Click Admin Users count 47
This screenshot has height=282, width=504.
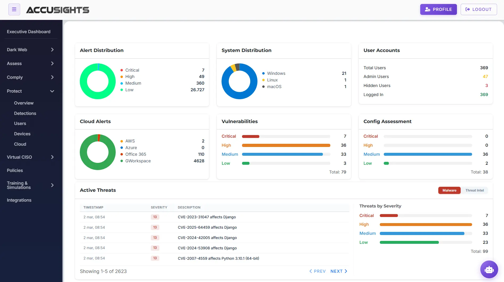tap(485, 76)
